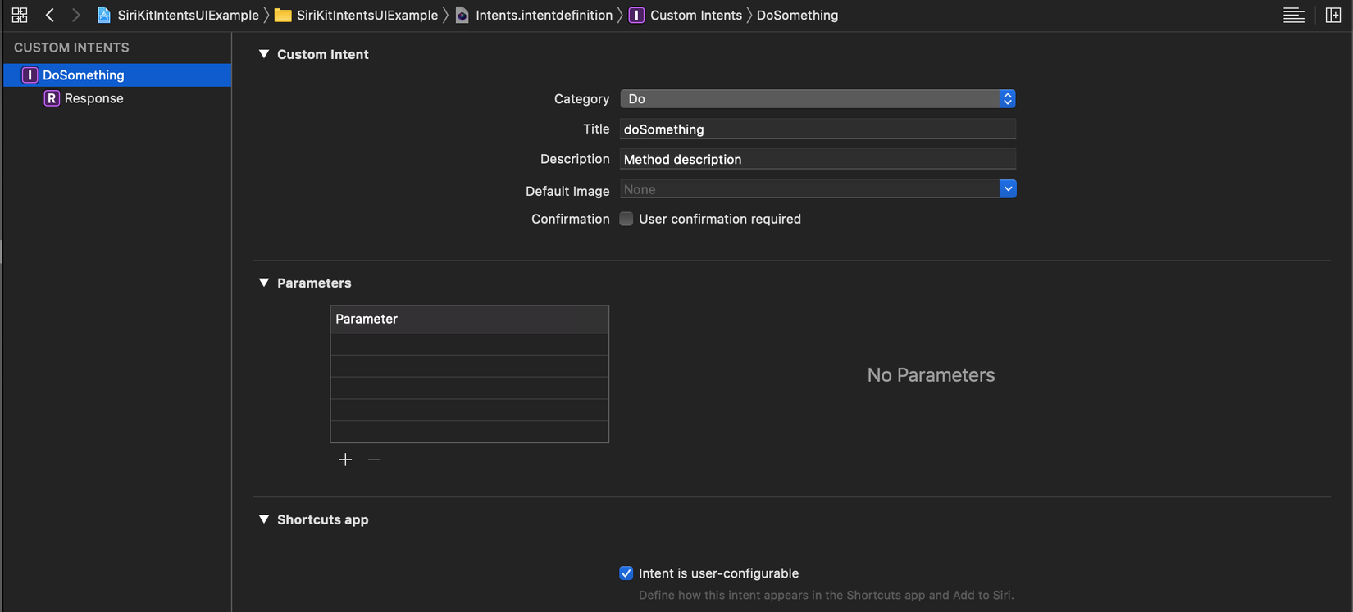Enable User confirmation required checkbox
This screenshot has width=1353, height=612.
(x=626, y=219)
